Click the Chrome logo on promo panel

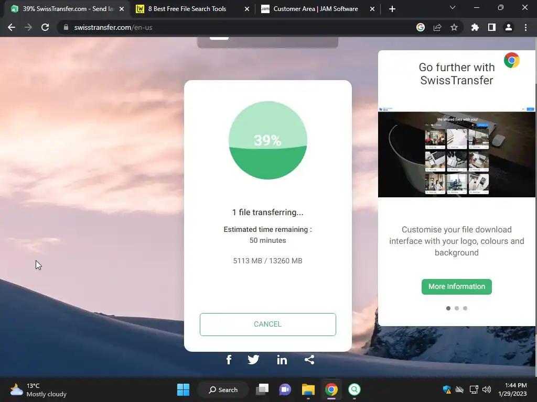[512, 61]
